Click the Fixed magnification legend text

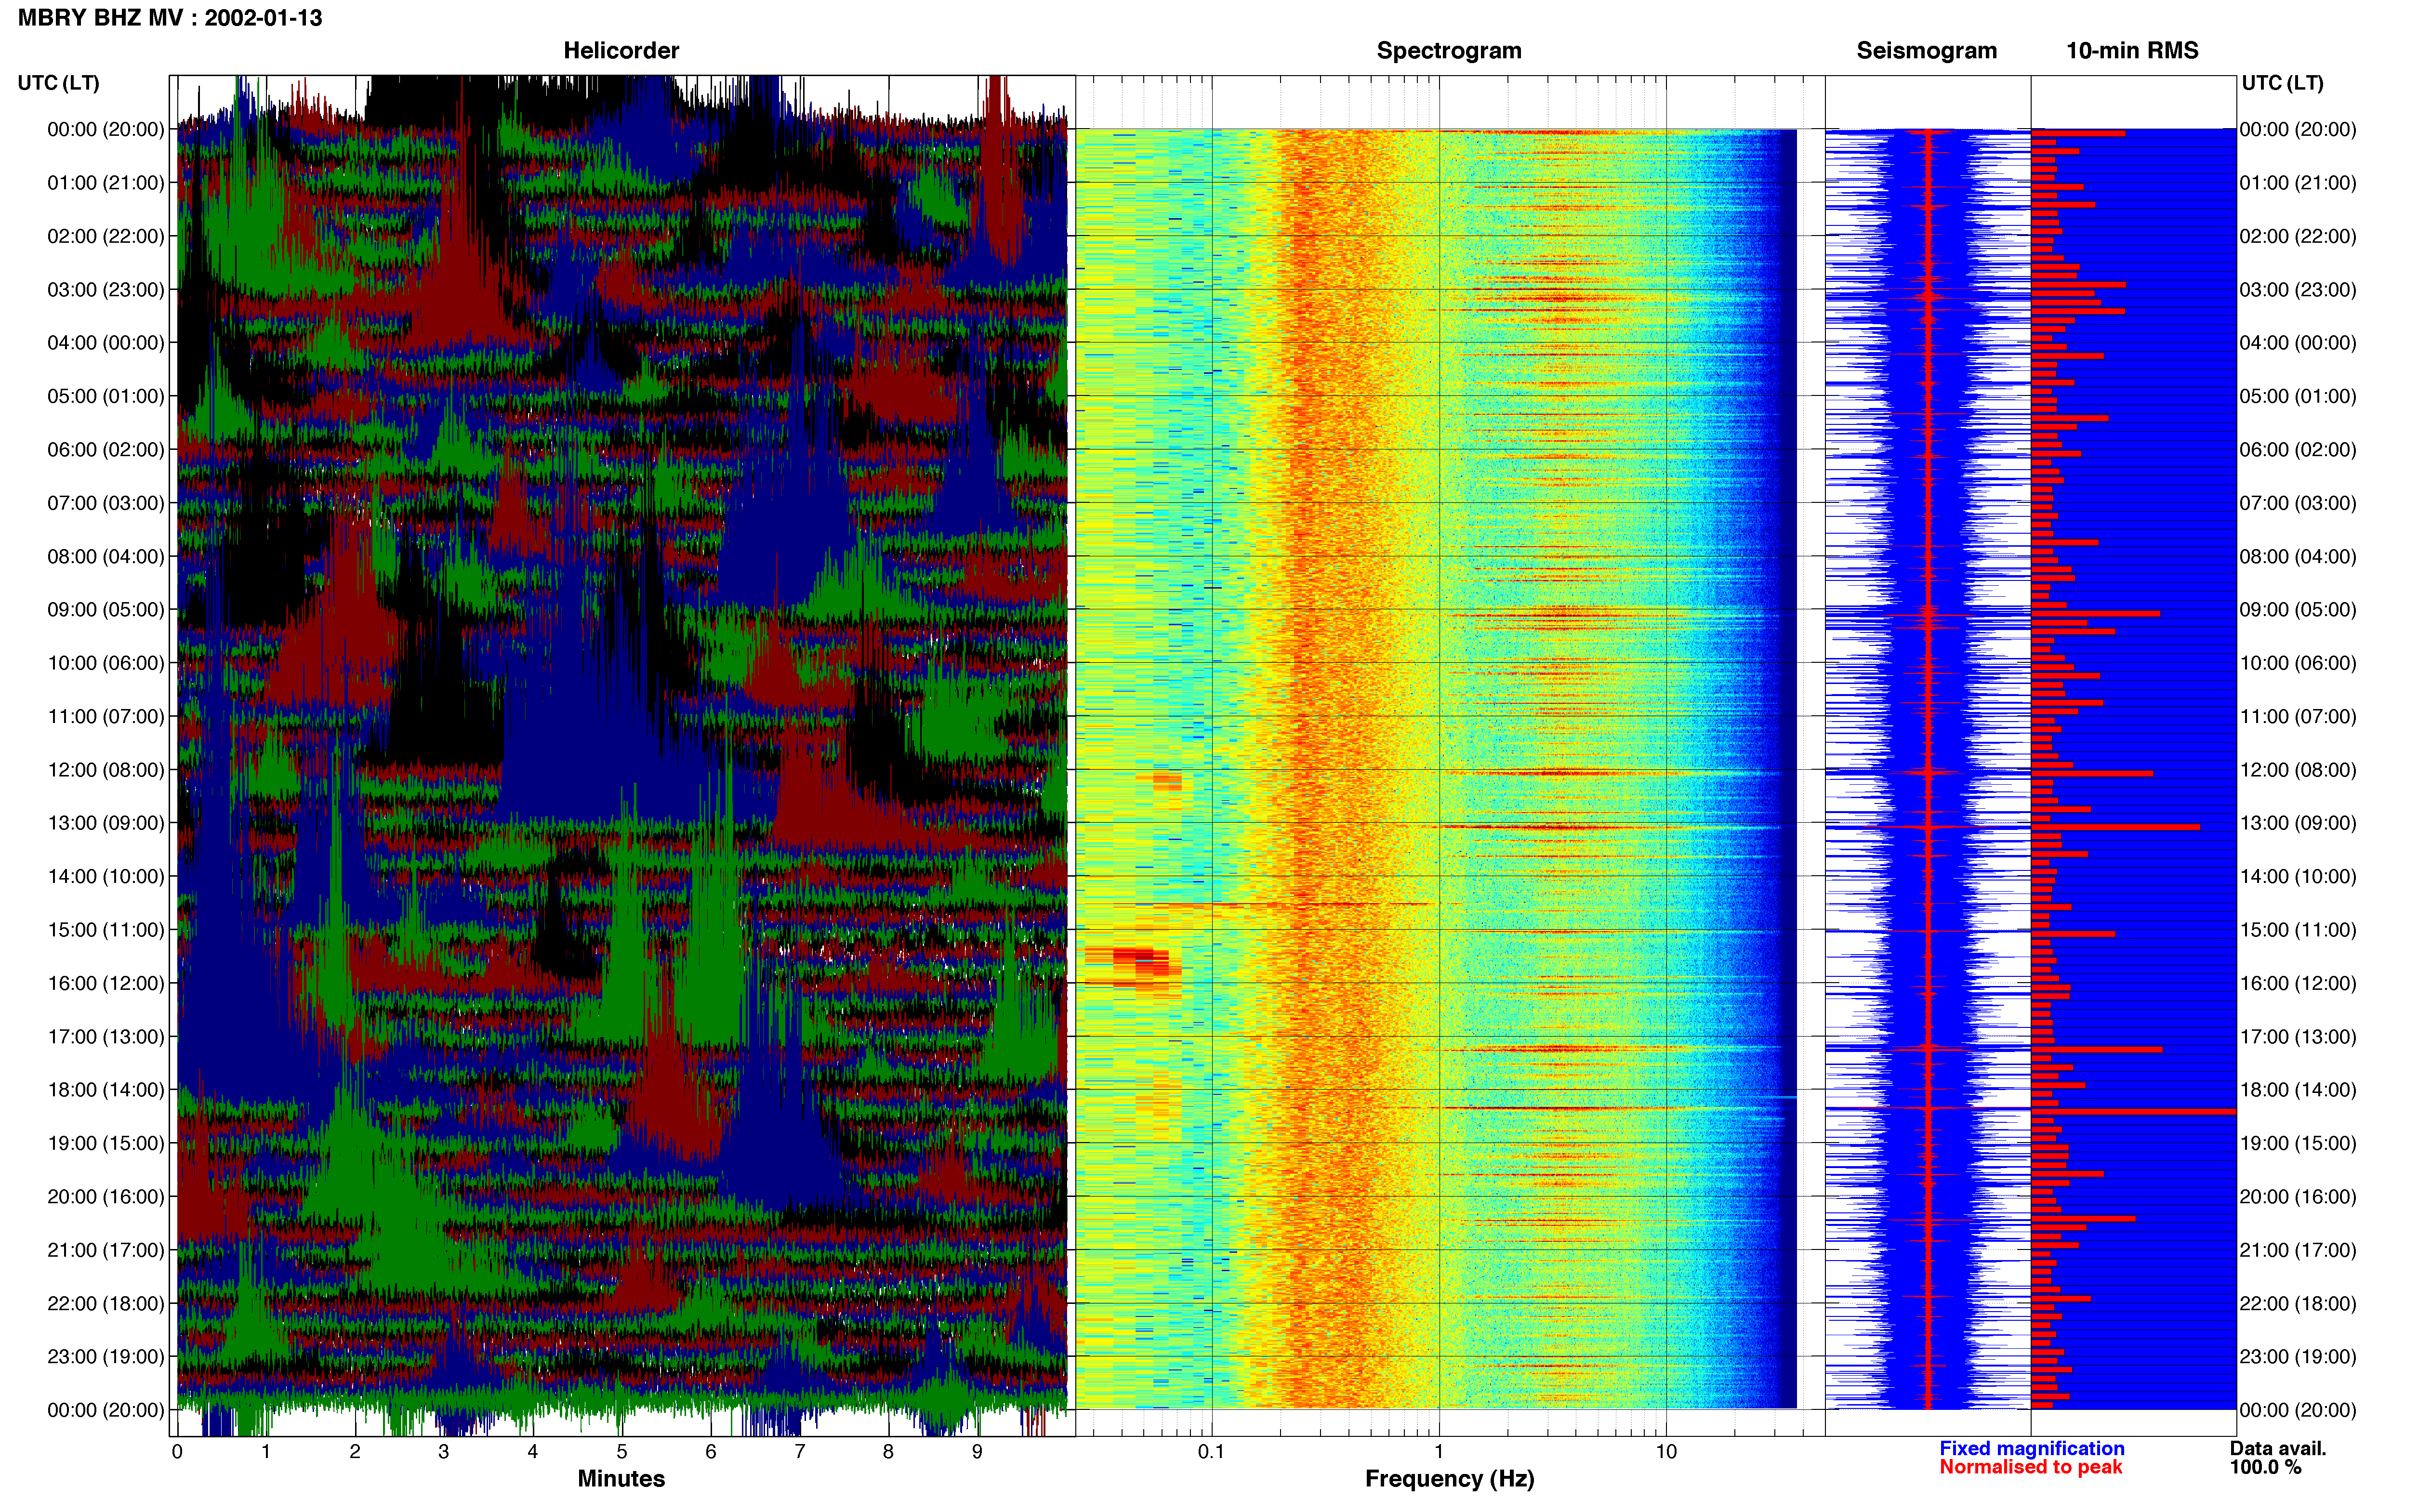(2031, 1448)
